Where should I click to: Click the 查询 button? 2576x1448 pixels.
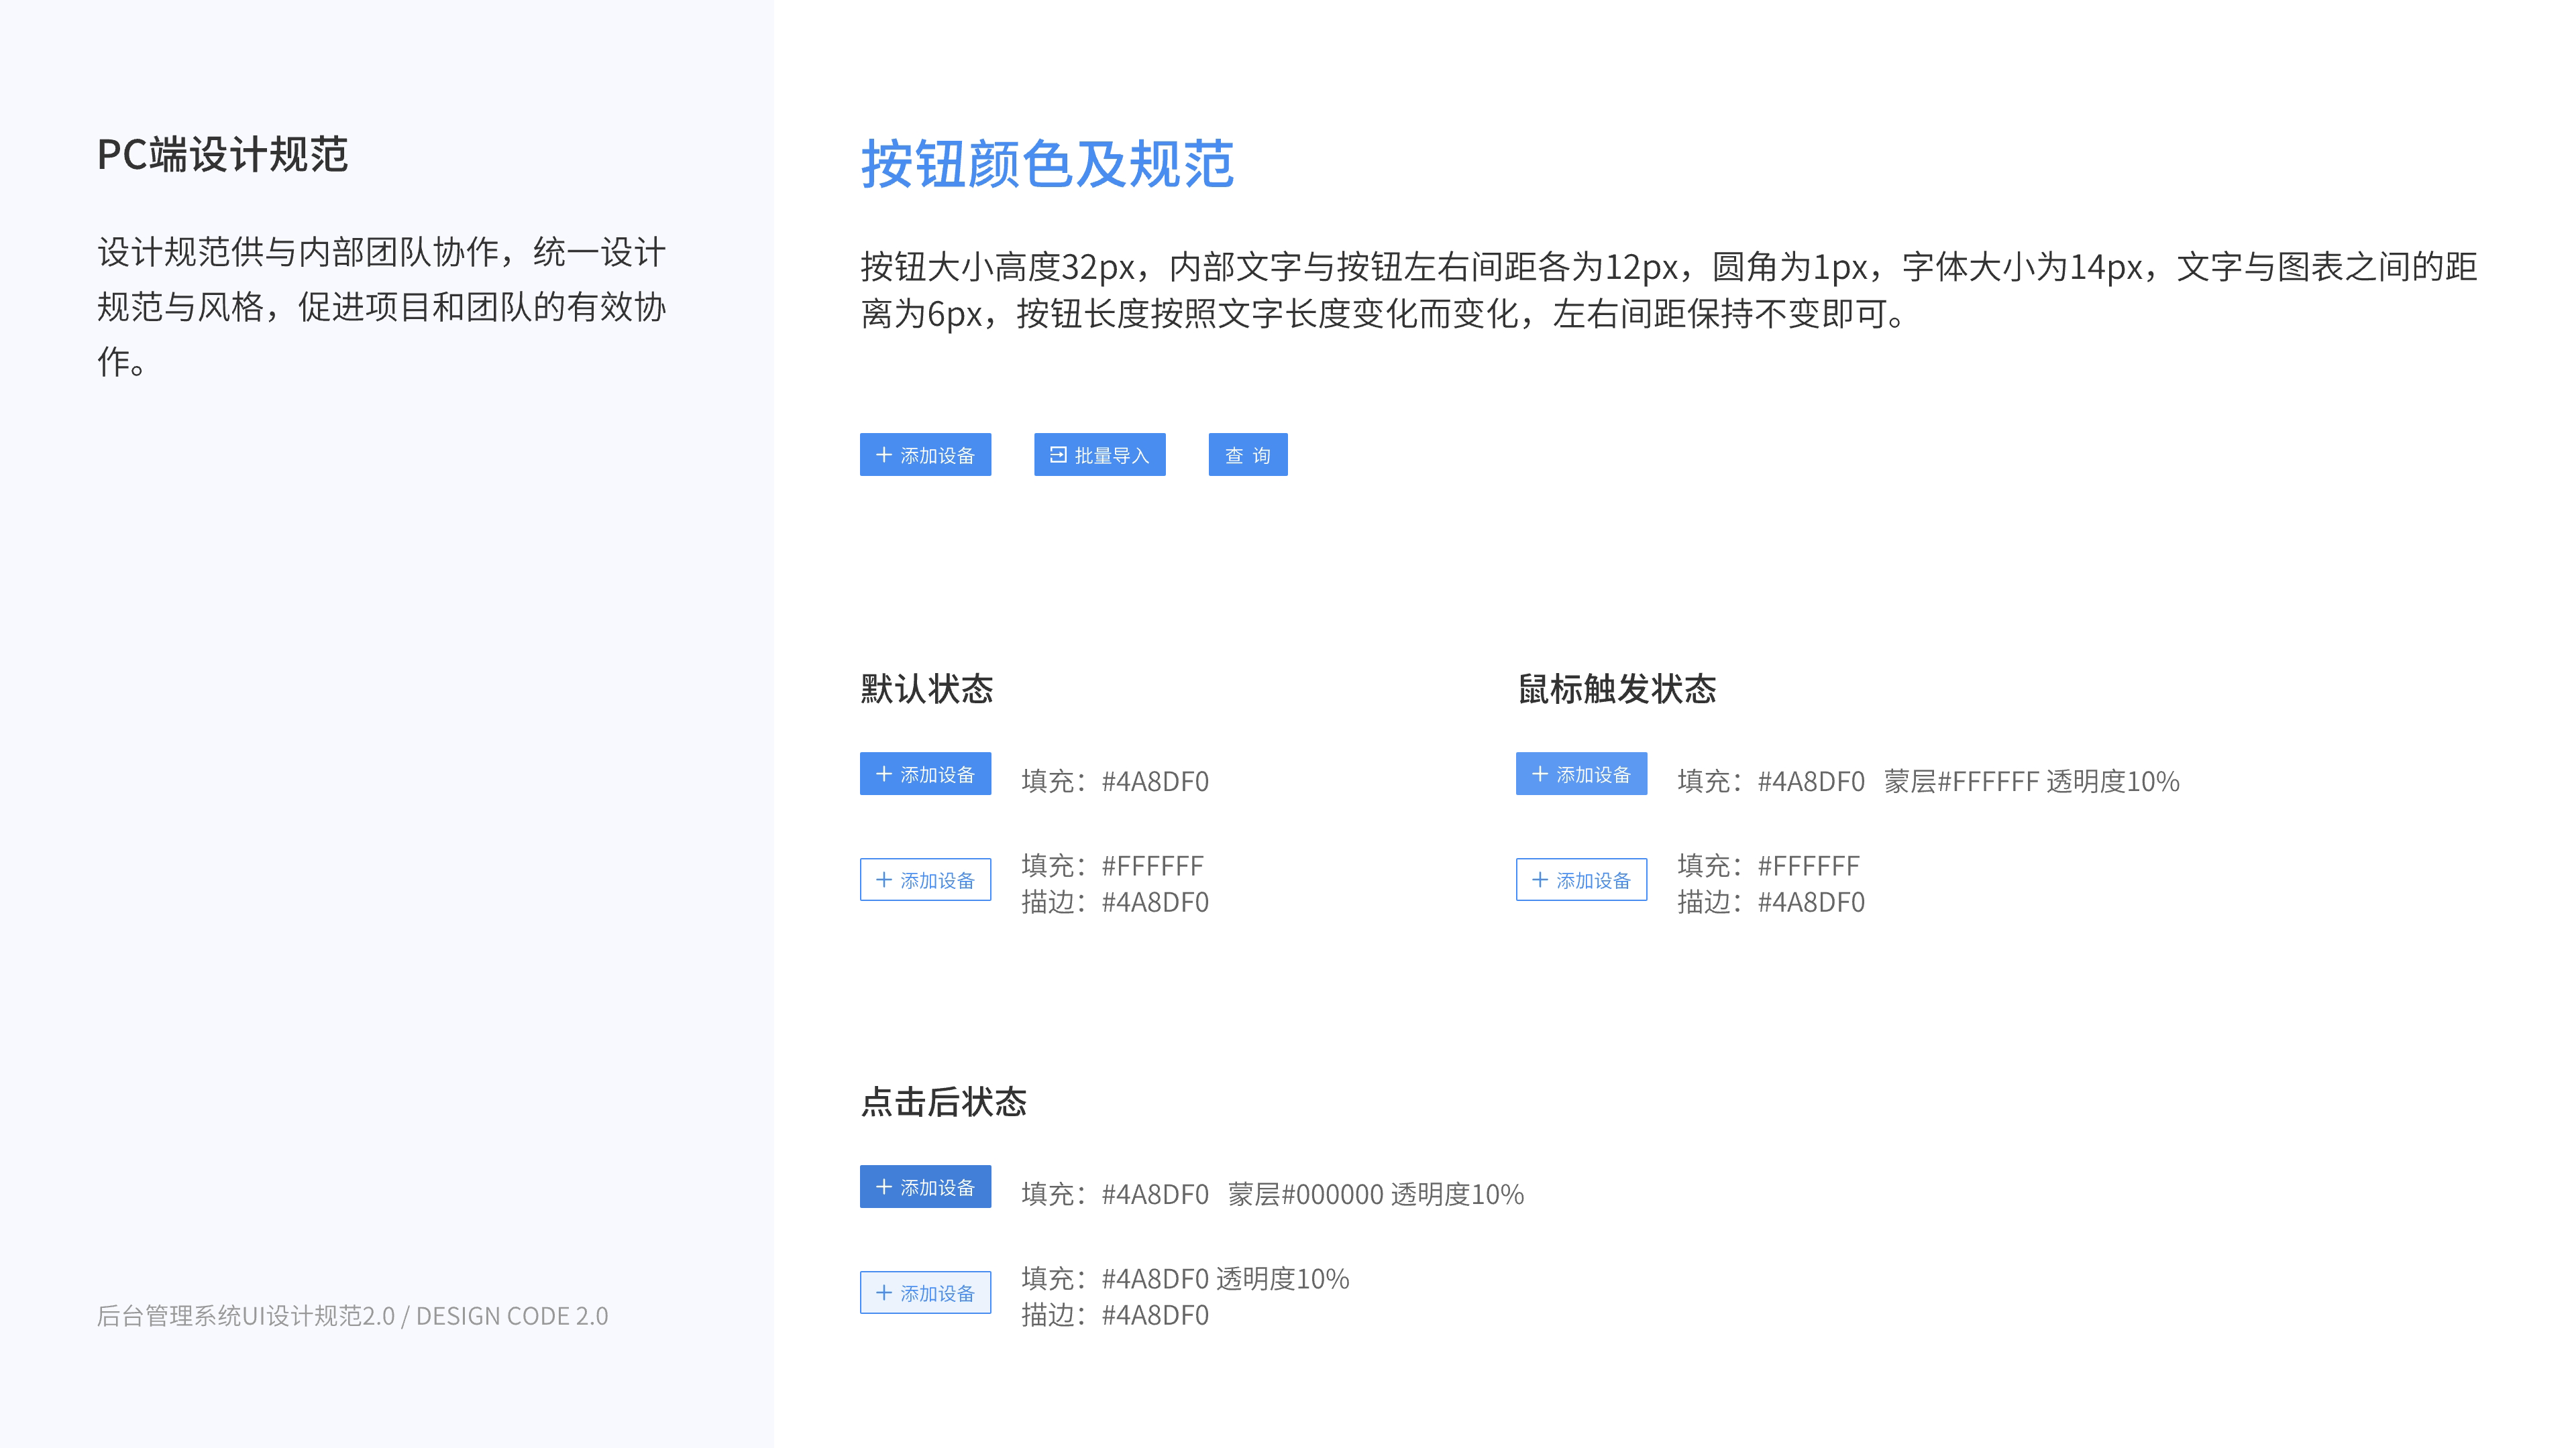(1247, 455)
